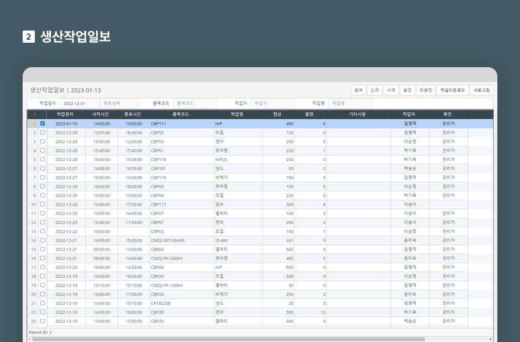Click the 2022-12-22 date cell
The image size is (520, 342).
pyautogui.click(x=66, y=231)
